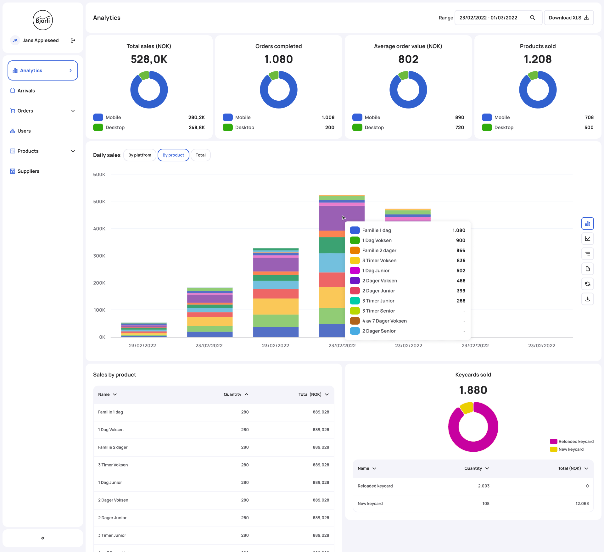Screen dimensions: 604x552
Task: Sort Sales by product by Quantity column
Action: (236, 394)
